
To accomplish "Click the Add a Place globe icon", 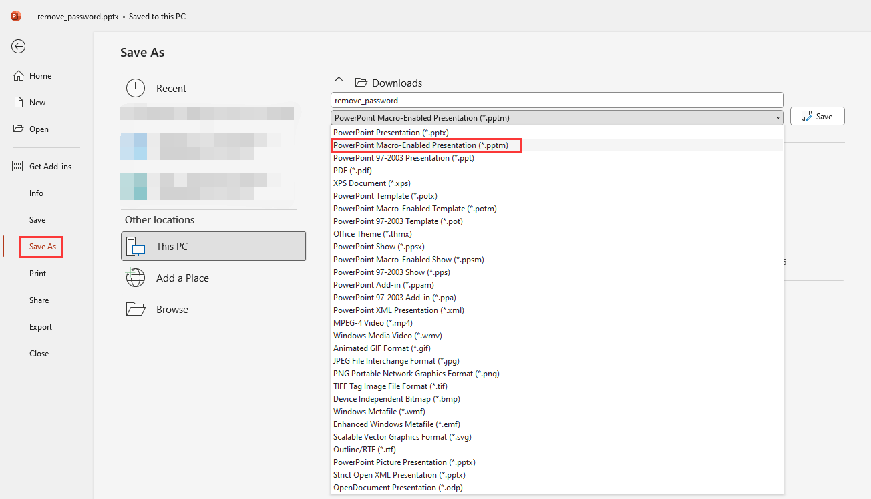I will (136, 278).
